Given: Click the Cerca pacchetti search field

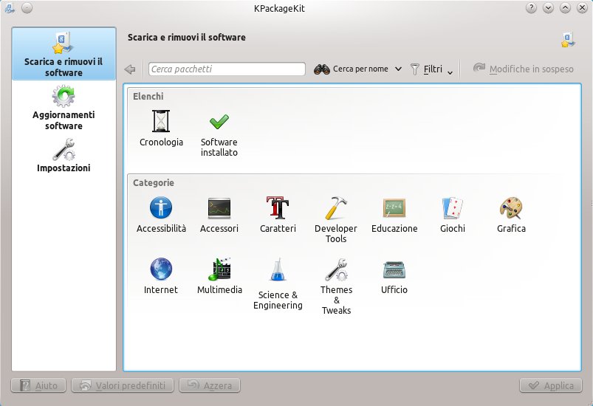Looking at the screenshot, I should [x=227, y=69].
